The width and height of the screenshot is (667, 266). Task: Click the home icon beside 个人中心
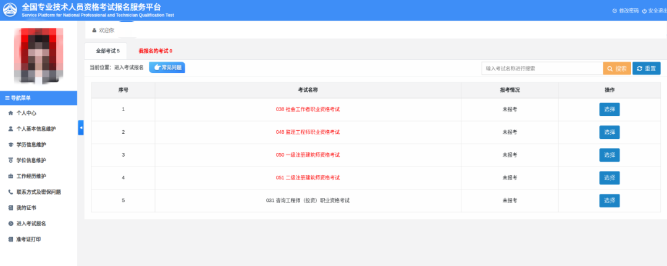tap(10, 114)
